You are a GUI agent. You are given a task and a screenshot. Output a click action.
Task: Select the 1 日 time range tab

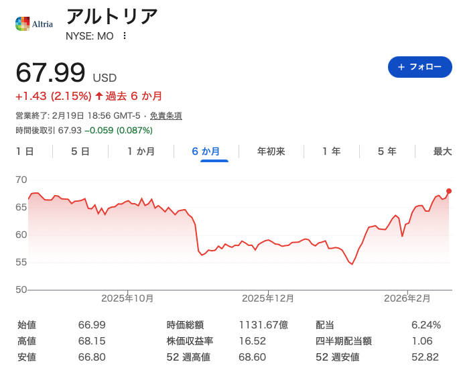click(x=25, y=151)
